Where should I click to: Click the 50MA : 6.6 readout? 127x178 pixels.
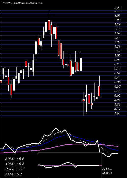15,159
